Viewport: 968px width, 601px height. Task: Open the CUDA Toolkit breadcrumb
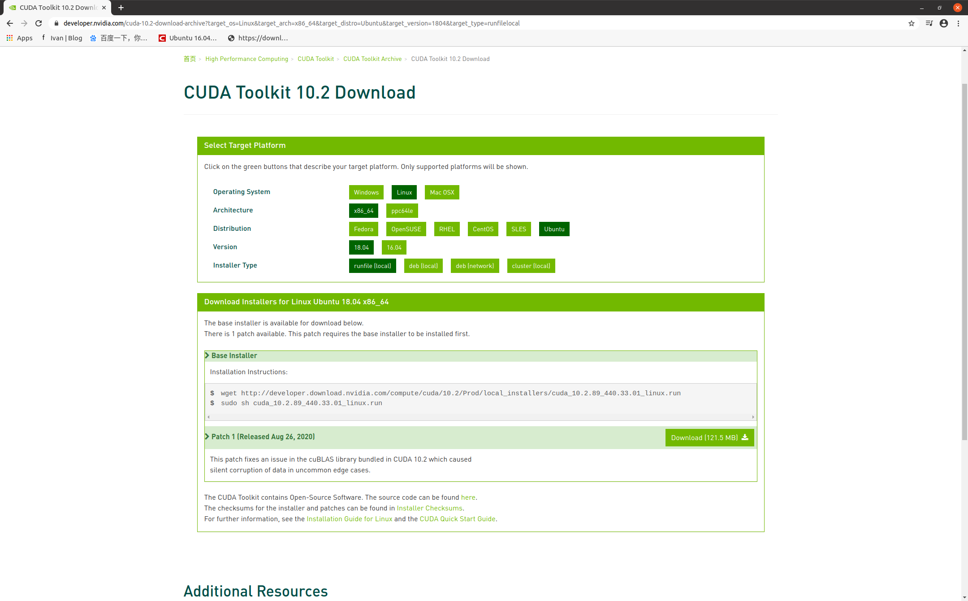click(x=315, y=59)
